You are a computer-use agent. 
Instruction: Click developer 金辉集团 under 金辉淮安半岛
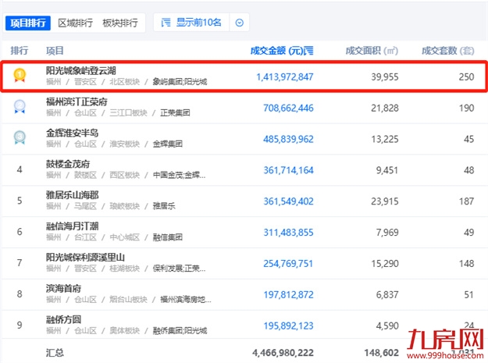tap(167, 144)
